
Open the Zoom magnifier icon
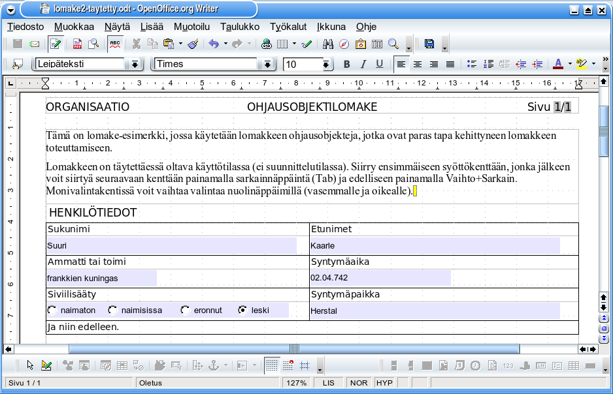coord(393,44)
